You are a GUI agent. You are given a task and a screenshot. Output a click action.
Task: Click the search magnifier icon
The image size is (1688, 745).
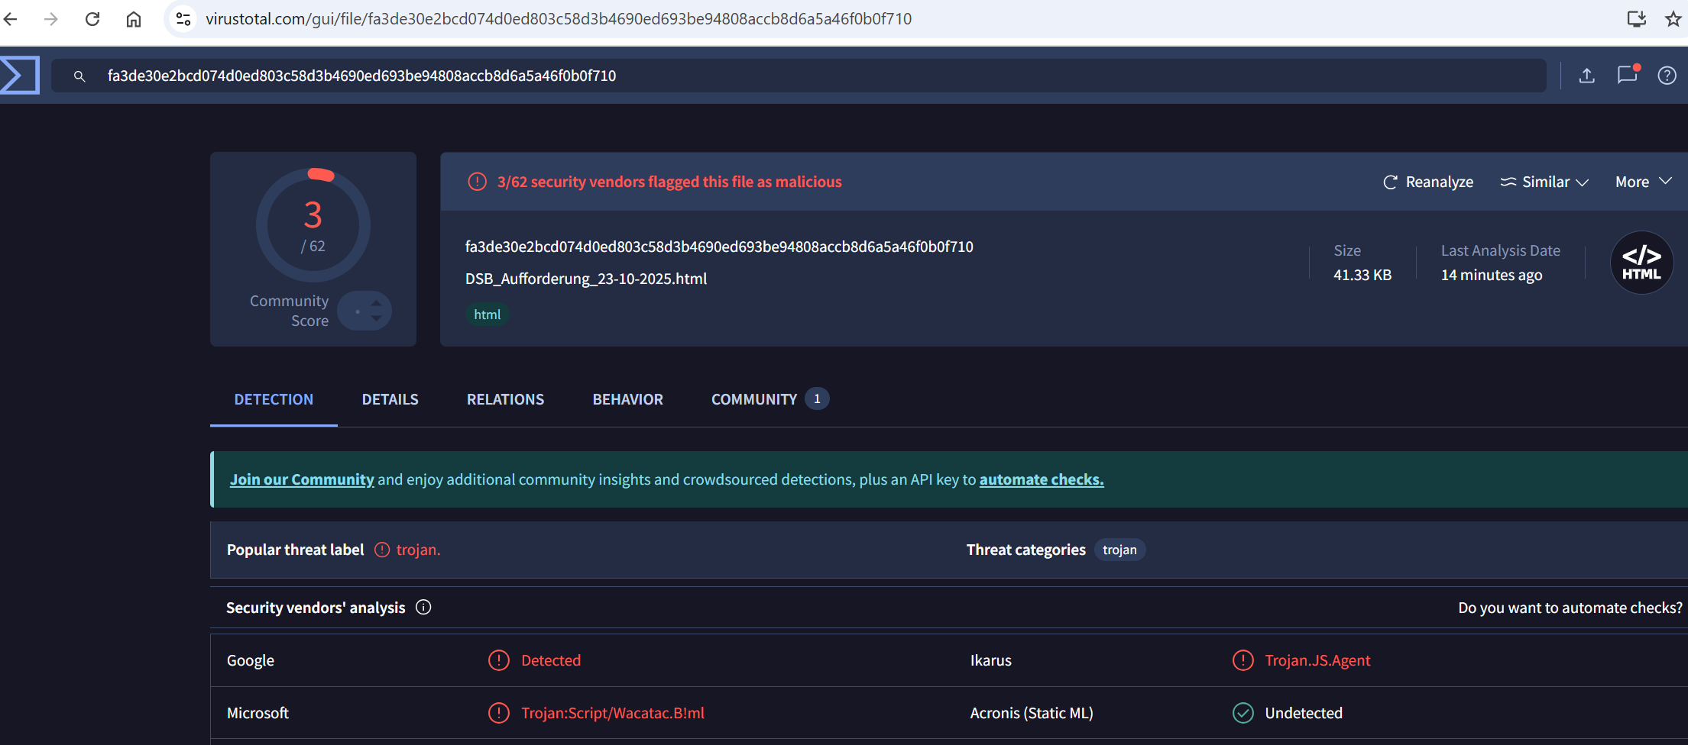pos(79,76)
